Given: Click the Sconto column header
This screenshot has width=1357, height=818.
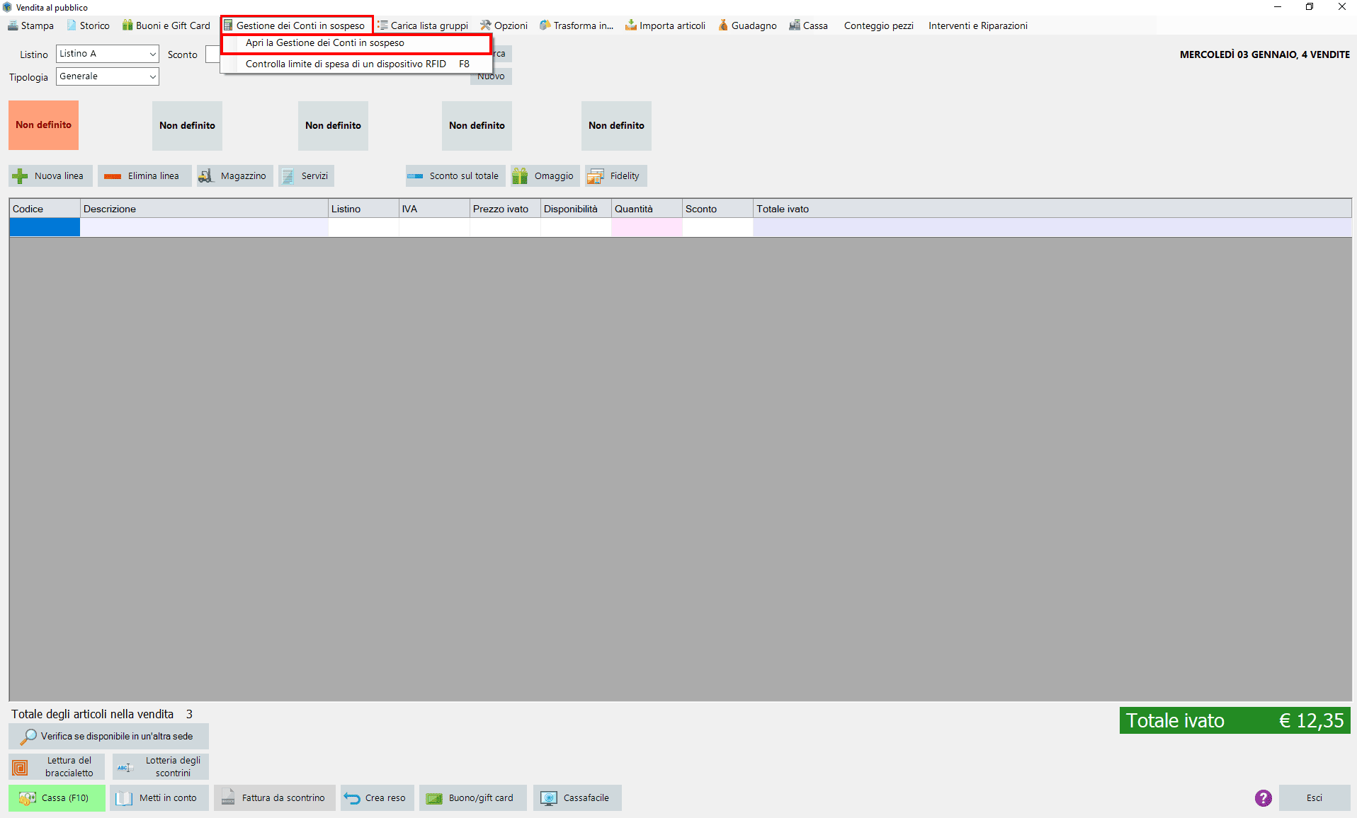Looking at the screenshot, I should (x=717, y=209).
